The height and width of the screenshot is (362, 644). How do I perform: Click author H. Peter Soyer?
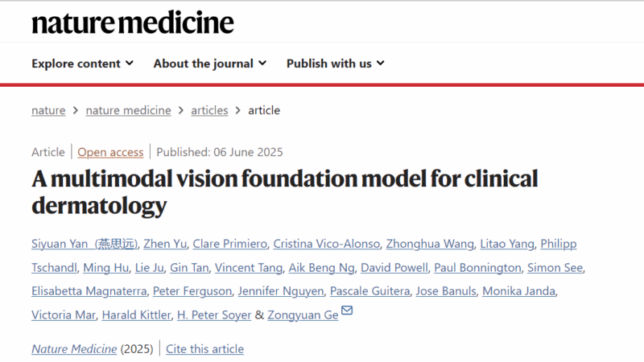point(214,315)
